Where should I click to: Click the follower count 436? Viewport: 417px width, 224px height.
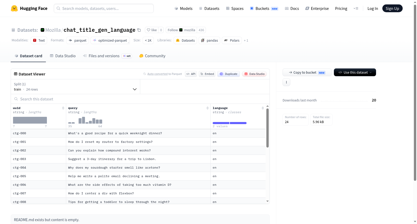pyautogui.click(x=201, y=30)
